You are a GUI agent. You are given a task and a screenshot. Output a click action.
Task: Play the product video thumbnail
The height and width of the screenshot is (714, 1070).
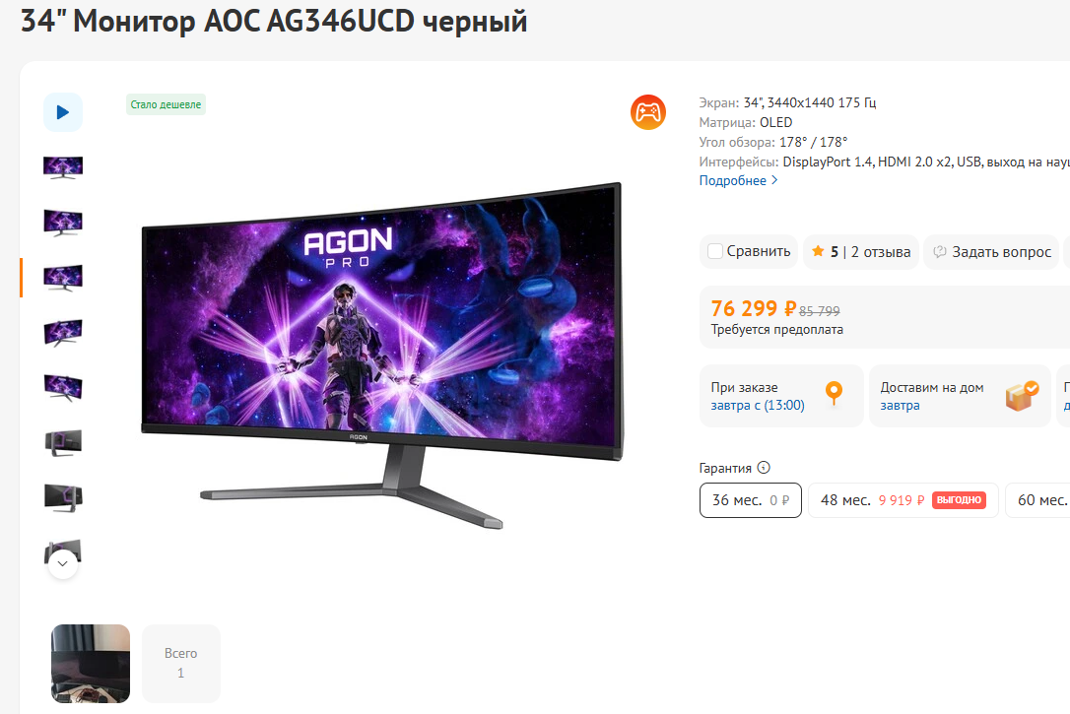tap(63, 112)
